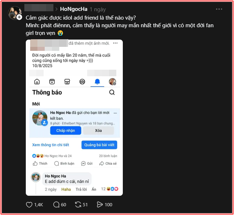Search notifications with the magnifier icon
The width and height of the screenshot is (234, 215).
click(x=112, y=93)
